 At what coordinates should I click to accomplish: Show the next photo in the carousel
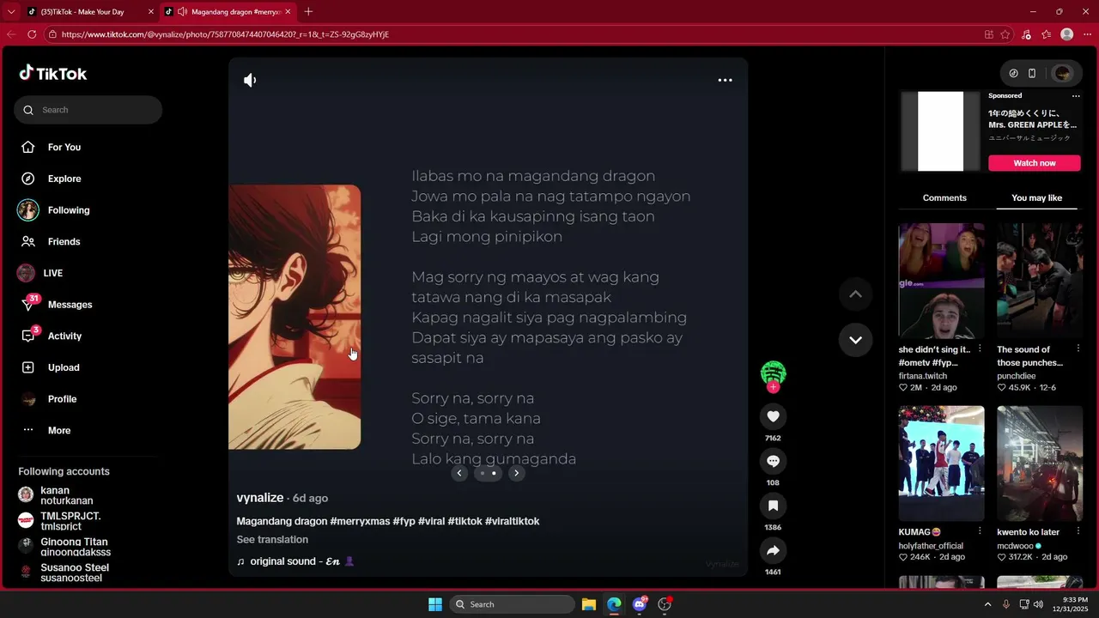516,473
